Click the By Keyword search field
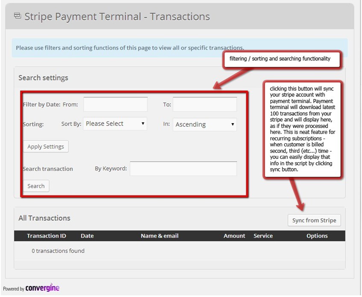 183,169
